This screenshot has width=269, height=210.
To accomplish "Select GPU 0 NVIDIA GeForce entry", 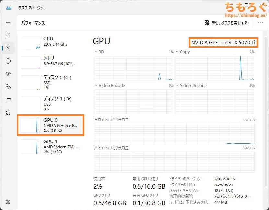I will (x=51, y=125).
